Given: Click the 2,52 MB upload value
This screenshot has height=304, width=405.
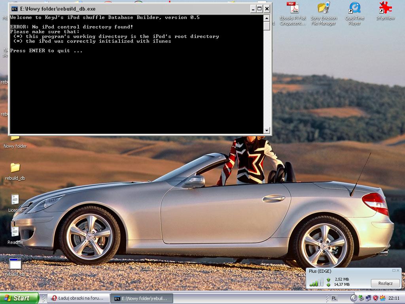Looking at the screenshot, I should [x=342, y=279].
